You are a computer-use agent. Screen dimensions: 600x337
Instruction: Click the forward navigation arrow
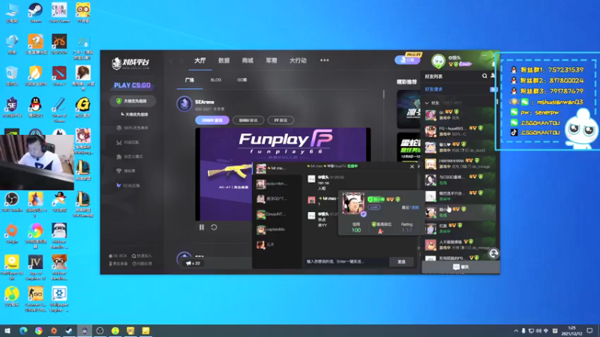(181, 61)
